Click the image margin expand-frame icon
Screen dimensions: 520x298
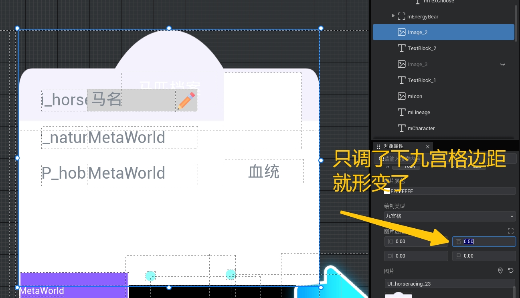[x=510, y=231]
